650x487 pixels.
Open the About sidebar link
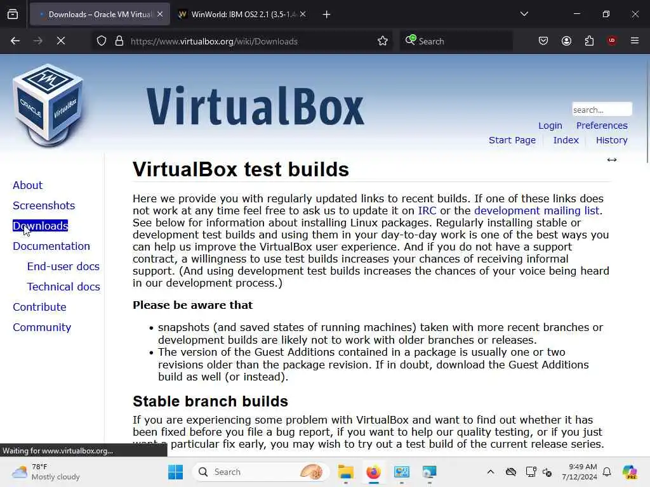pos(27,185)
